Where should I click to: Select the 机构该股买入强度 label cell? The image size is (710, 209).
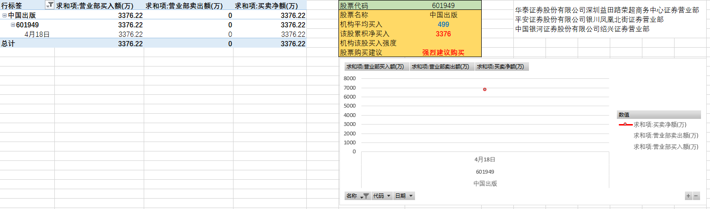pyautogui.click(x=372, y=43)
